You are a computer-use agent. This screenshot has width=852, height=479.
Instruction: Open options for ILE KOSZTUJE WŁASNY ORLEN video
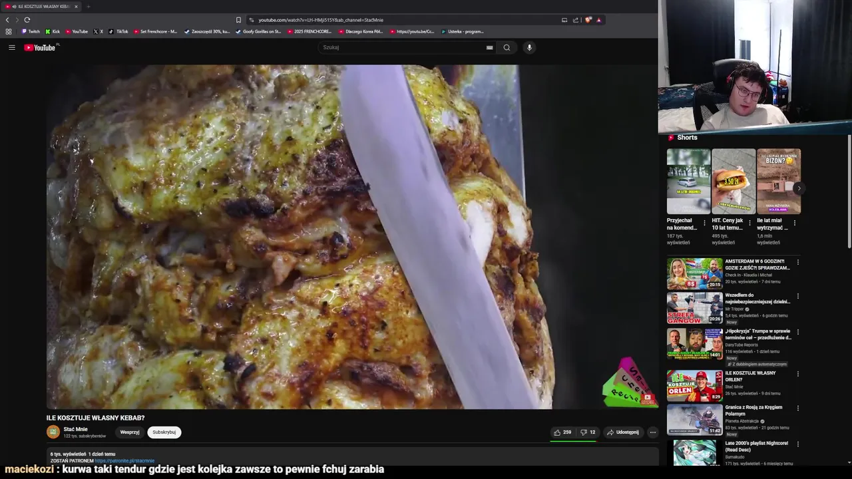coord(797,374)
